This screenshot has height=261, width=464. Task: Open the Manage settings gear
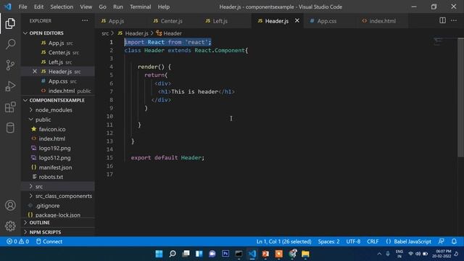coord(10,225)
